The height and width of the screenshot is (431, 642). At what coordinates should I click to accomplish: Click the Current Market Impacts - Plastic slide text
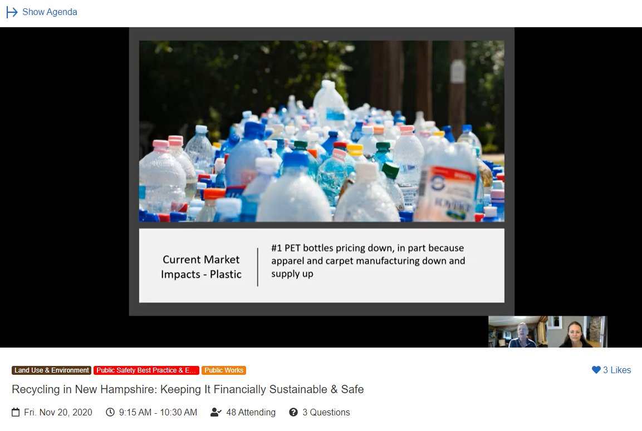(x=201, y=266)
